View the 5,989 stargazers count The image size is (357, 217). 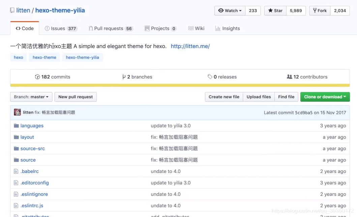[x=296, y=11]
